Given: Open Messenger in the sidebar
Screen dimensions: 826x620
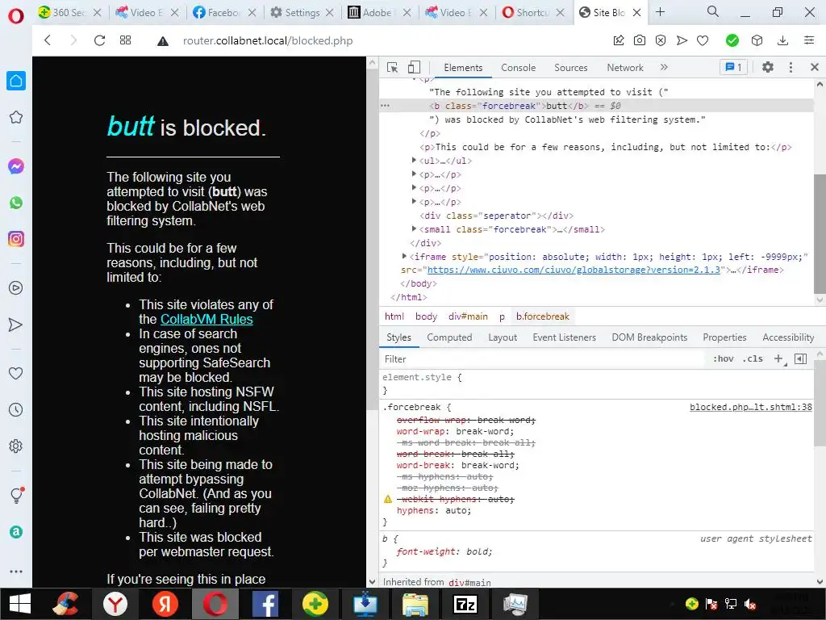Looking at the screenshot, I should tap(16, 166).
